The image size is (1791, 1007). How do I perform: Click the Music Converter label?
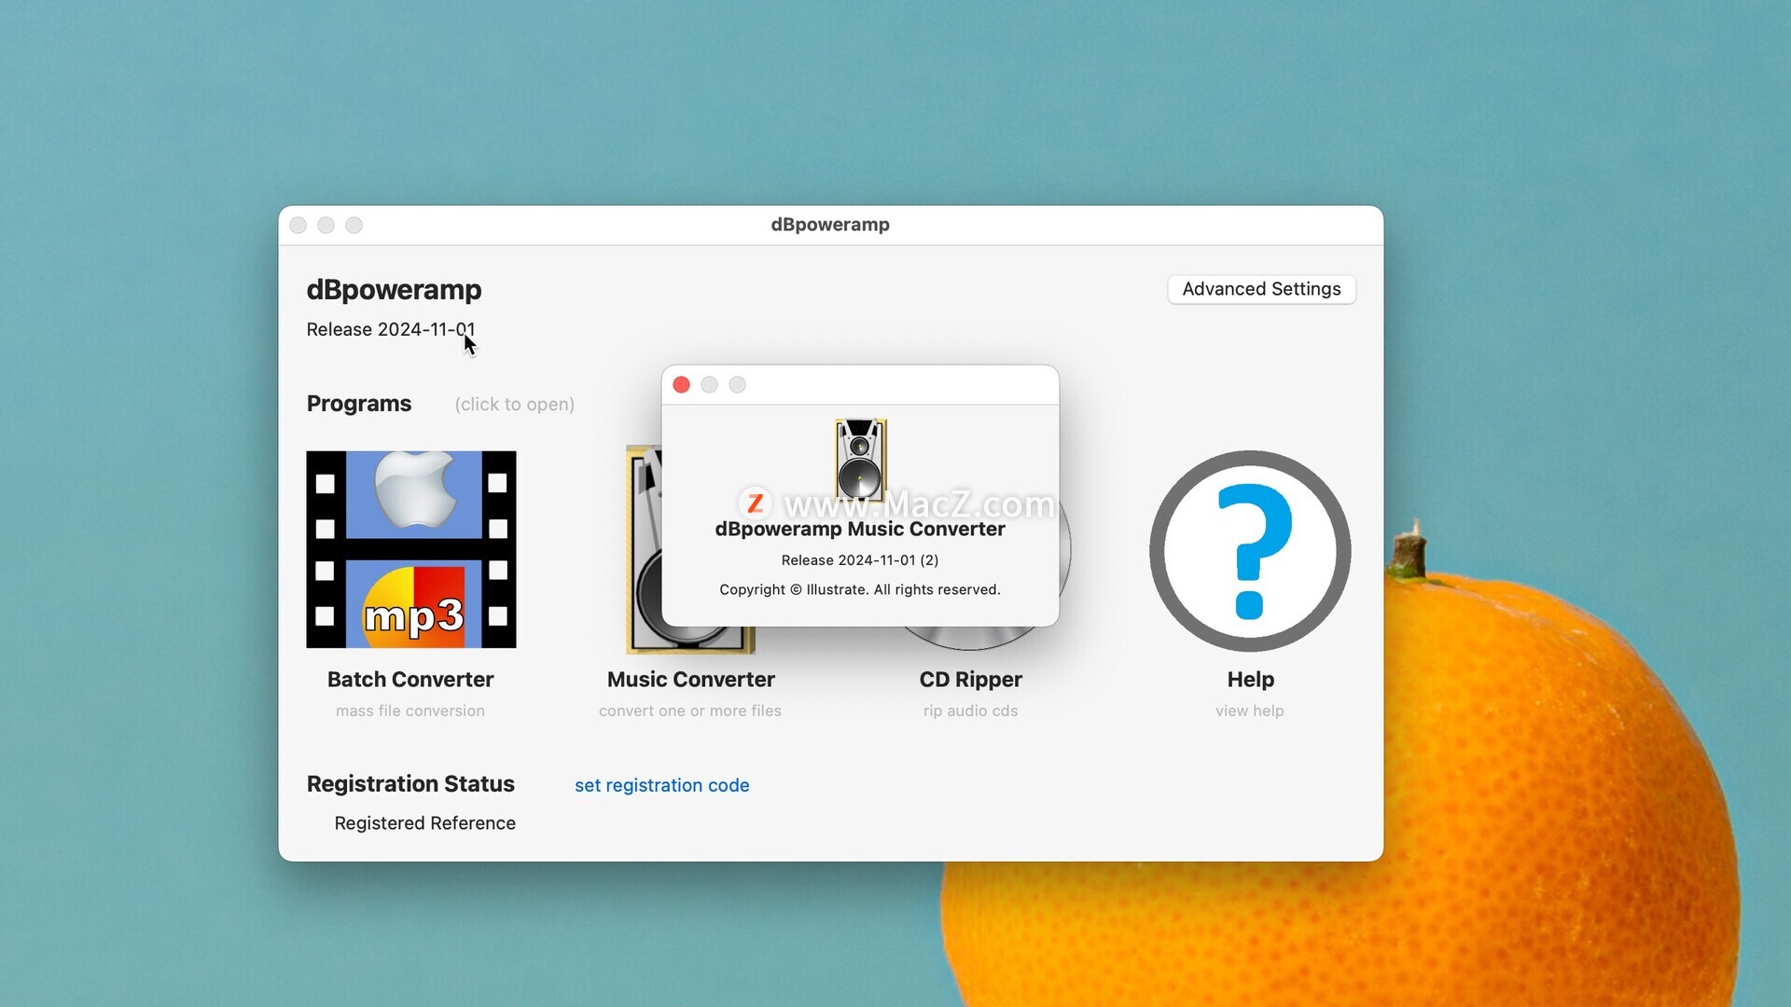pyautogui.click(x=690, y=679)
